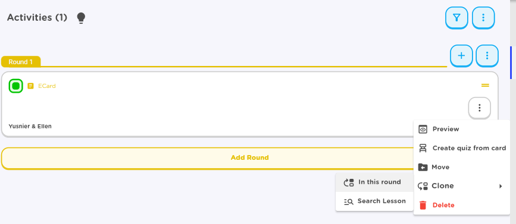Click the yellow ECard note type icon

[30, 86]
